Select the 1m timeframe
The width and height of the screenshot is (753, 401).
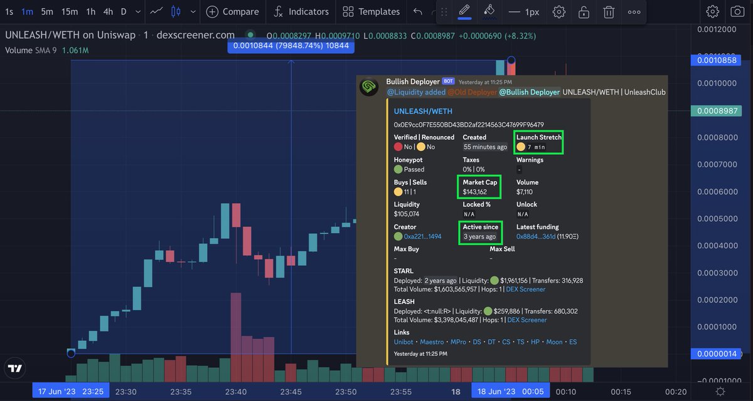click(x=27, y=11)
